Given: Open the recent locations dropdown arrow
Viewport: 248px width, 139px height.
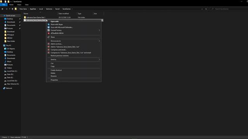Looking at the screenshot, I should 9,9.
